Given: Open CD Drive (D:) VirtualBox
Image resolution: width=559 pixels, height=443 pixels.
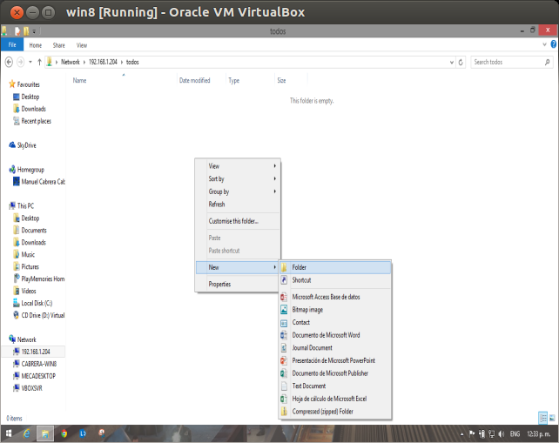Looking at the screenshot, I should click(39, 315).
